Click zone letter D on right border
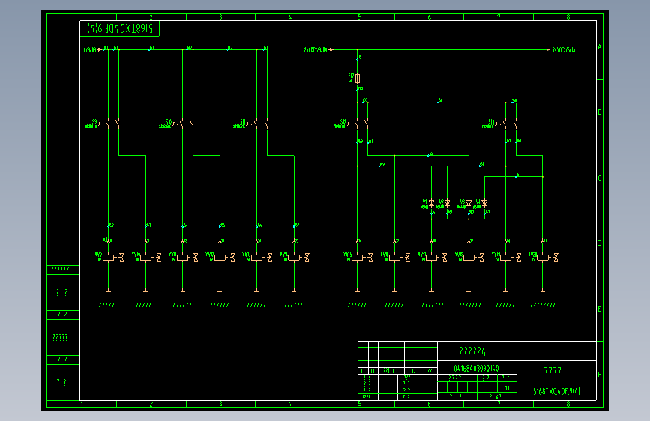 pyautogui.click(x=600, y=243)
